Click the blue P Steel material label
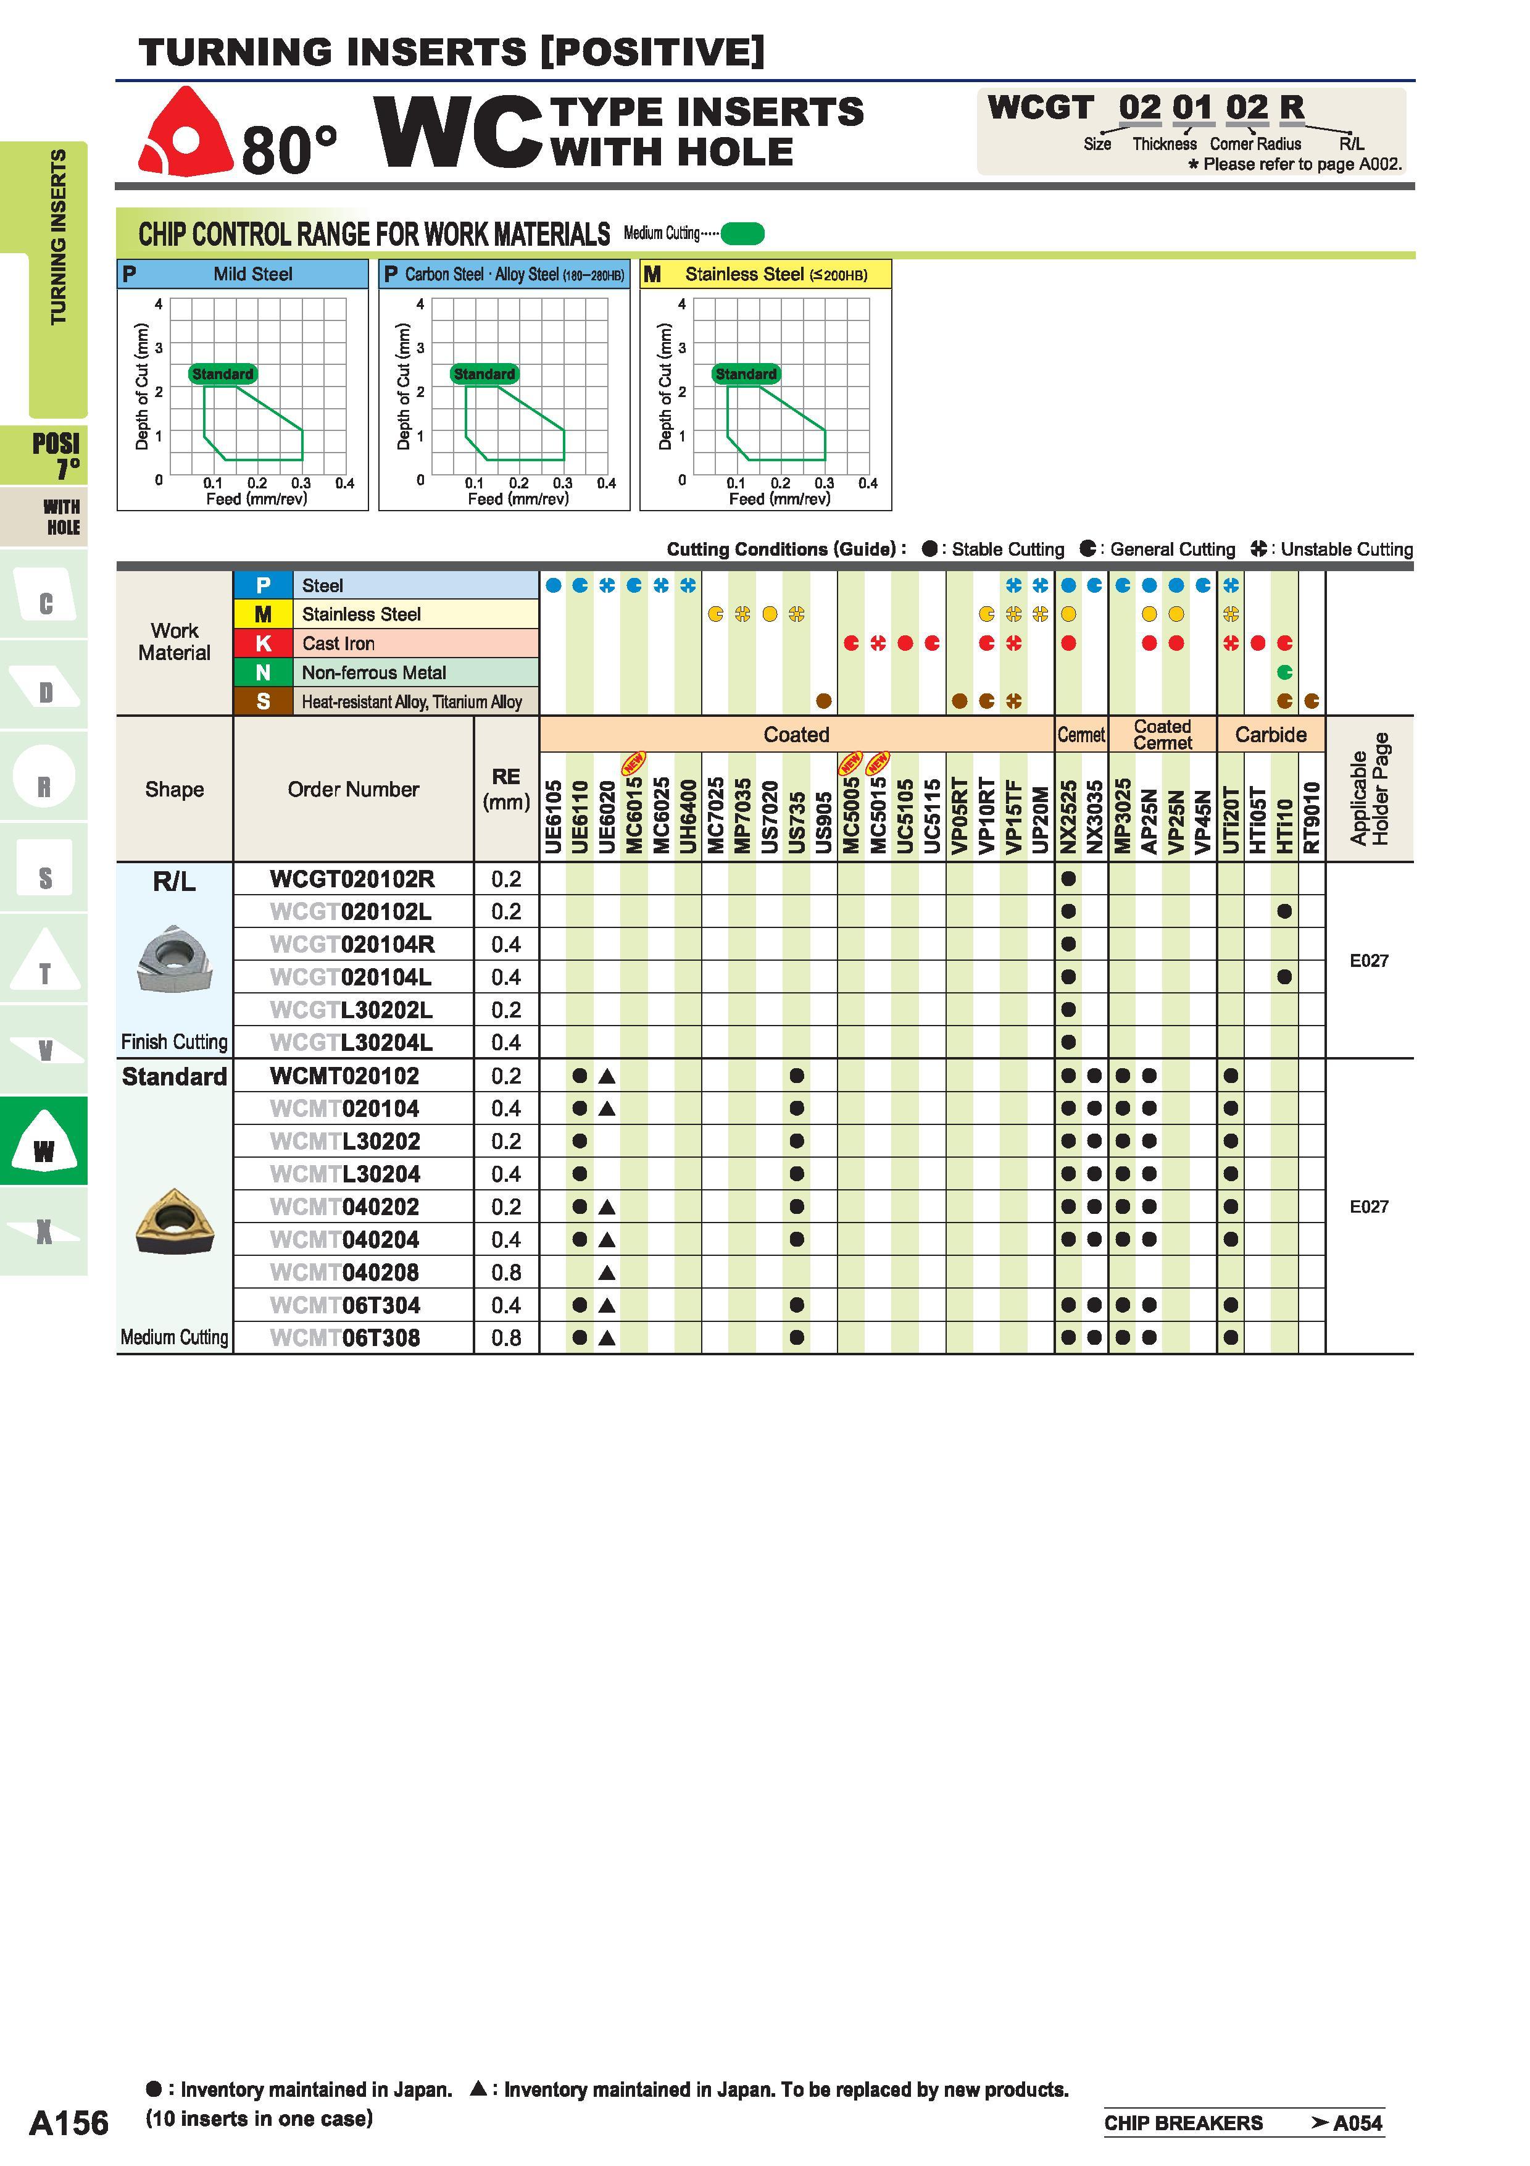This screenshot has width=1530, height=2166. [386, 585]
